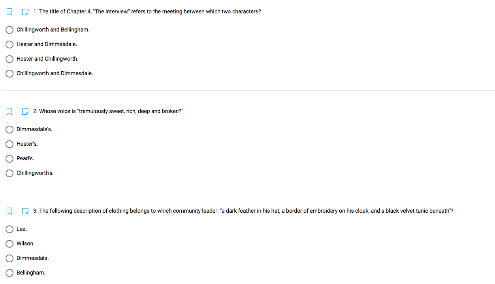Select 'Bellingham' for question 3
Screen dimensions: 495x284
[9, 273]
